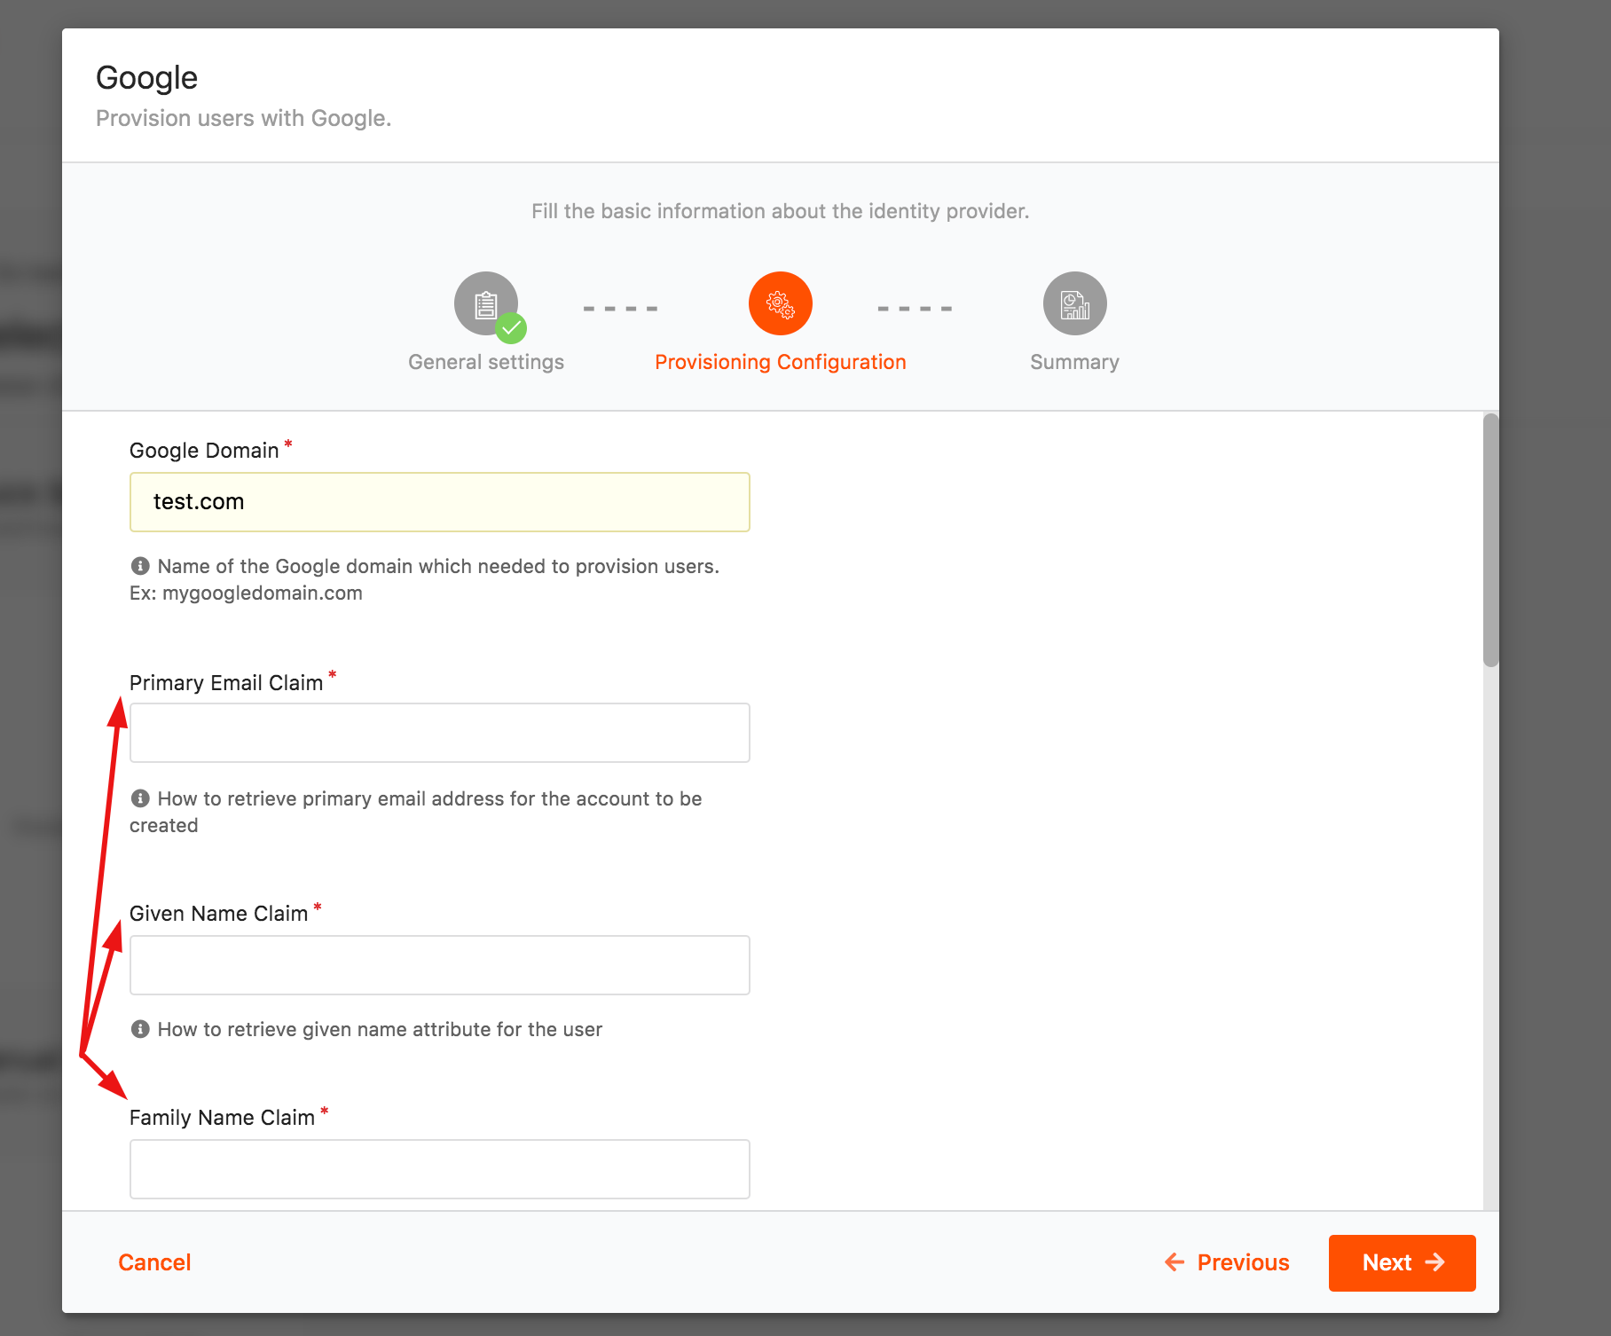Click the General settings clipboard step icon

click(485, 303)
